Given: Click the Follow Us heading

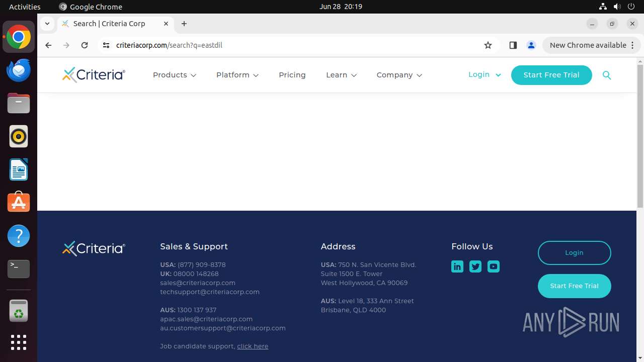Looking at the screenshot, I should coord(472,247).
